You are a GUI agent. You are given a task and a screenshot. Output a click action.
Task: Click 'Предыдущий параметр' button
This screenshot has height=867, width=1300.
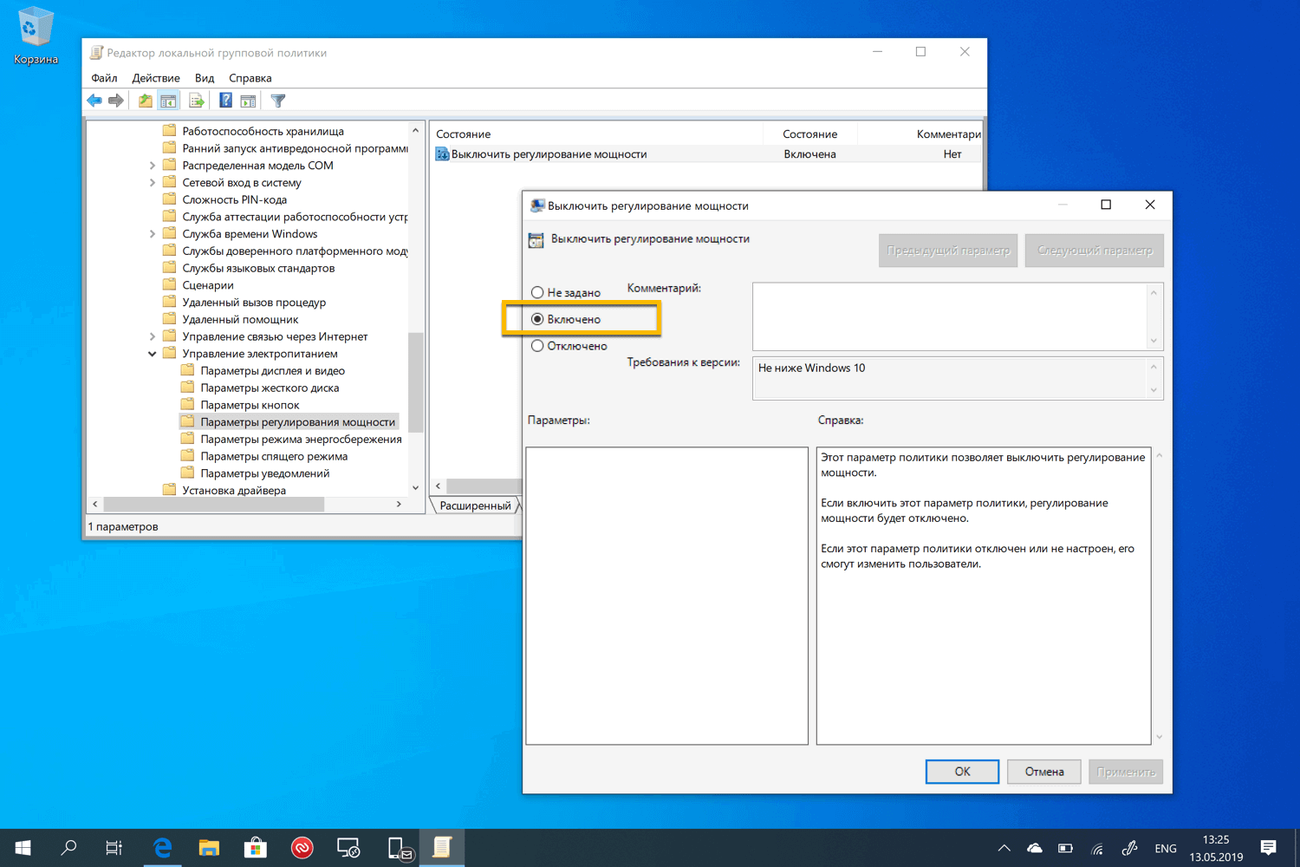coord(948,251)
